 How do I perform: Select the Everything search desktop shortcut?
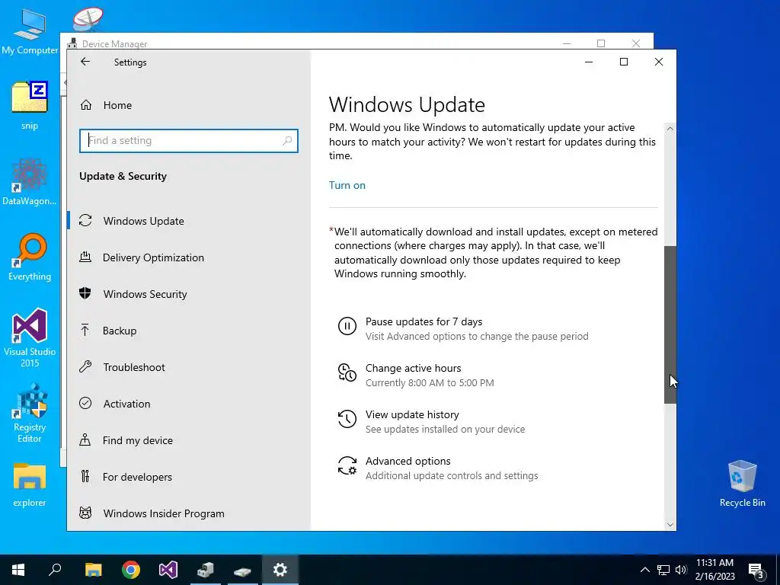click(x=30, y=257)
